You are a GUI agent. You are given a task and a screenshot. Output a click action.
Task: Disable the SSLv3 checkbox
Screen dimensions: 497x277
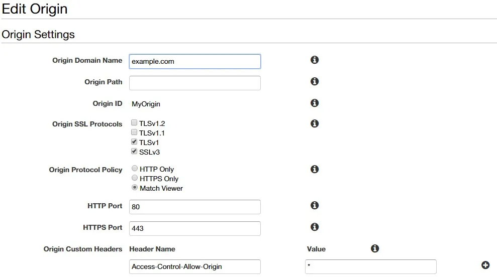tap(134, 152)
